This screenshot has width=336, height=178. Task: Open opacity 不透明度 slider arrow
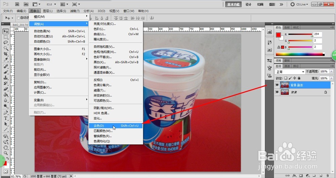click(332, 71)
